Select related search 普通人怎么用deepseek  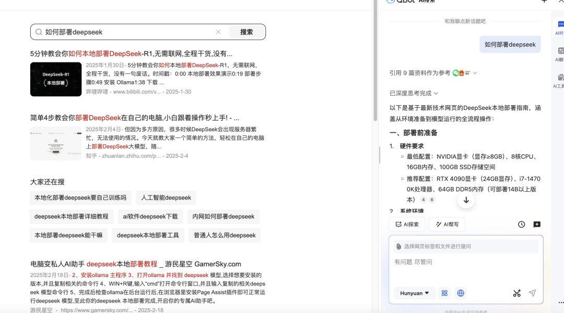[x=225, y=235]
